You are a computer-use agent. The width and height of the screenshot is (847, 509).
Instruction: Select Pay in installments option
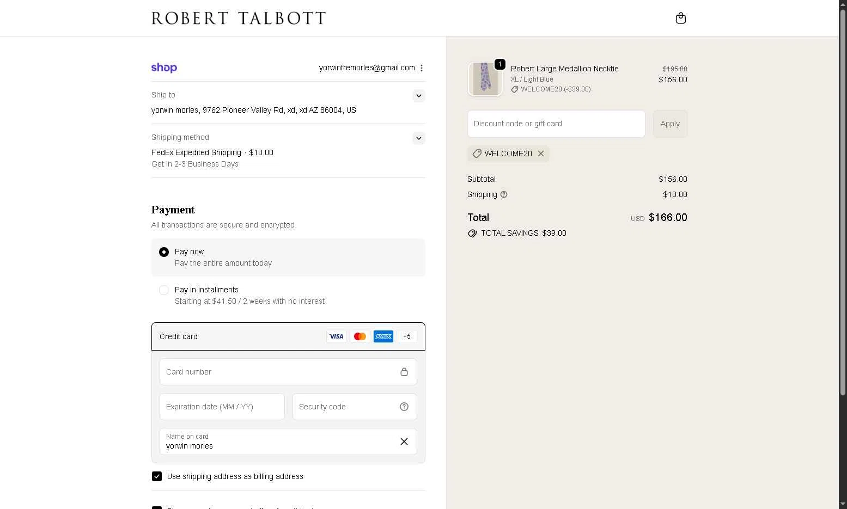pyautogui.click(x=164, y=290)
